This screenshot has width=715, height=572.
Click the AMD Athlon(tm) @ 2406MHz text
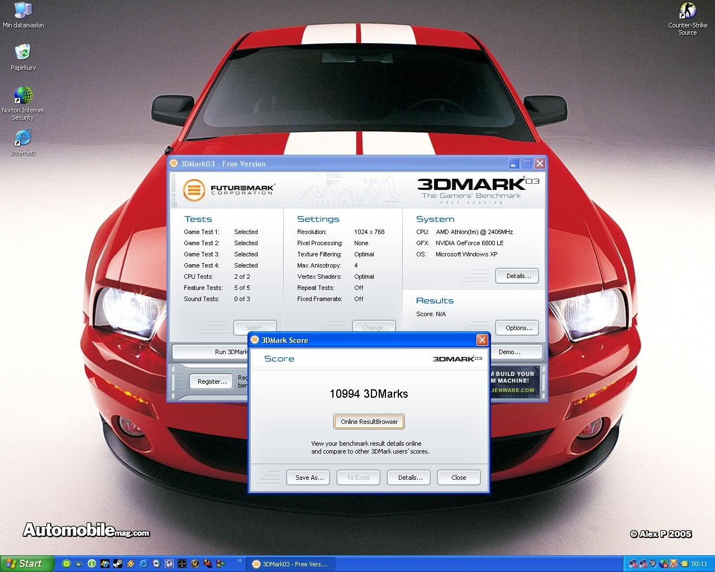pos(474,232)
